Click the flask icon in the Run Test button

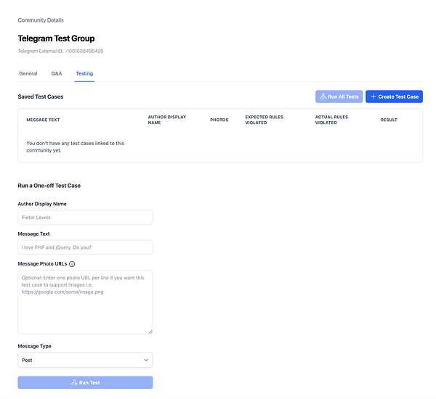tap(74, 382)
